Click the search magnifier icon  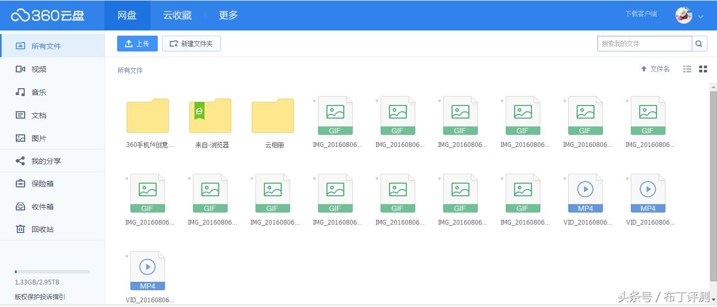(x=700, y=44)
